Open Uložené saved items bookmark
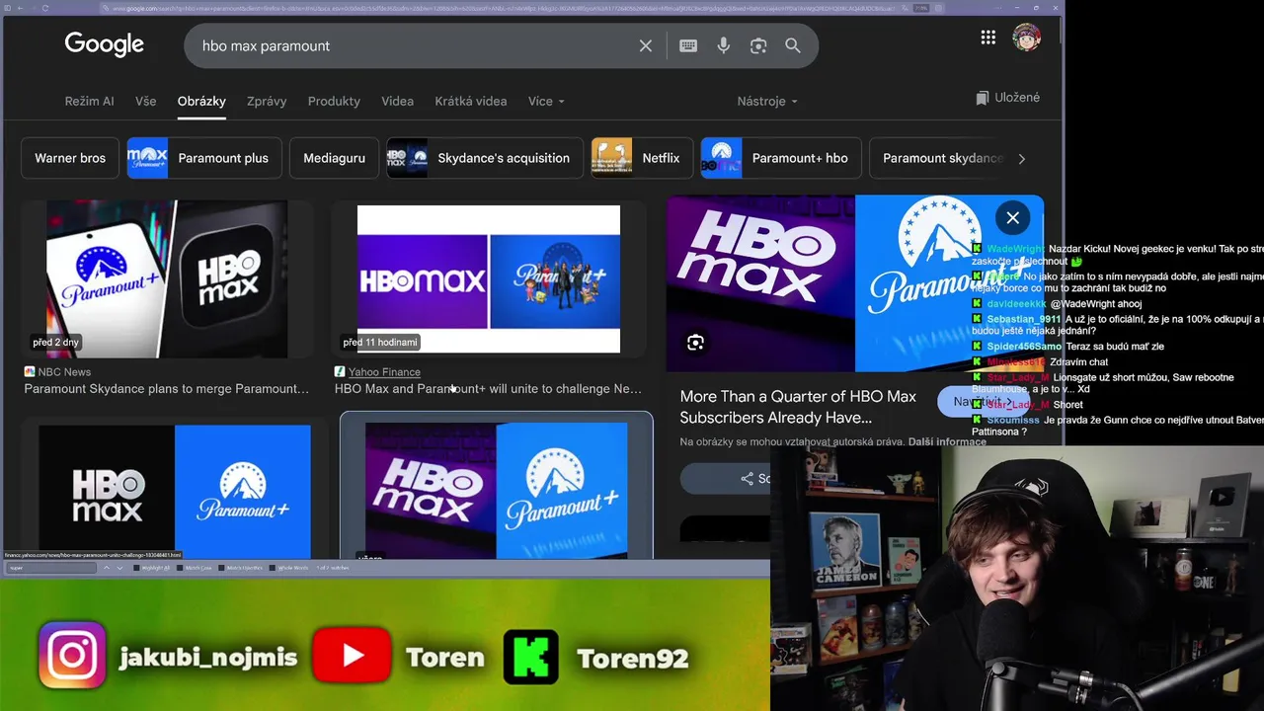Image resolution: width=1264 pixels, height=711 pixels. click(1007, 98)
